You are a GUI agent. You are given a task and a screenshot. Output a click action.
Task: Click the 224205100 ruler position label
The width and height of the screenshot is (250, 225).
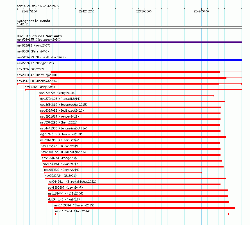29,11
